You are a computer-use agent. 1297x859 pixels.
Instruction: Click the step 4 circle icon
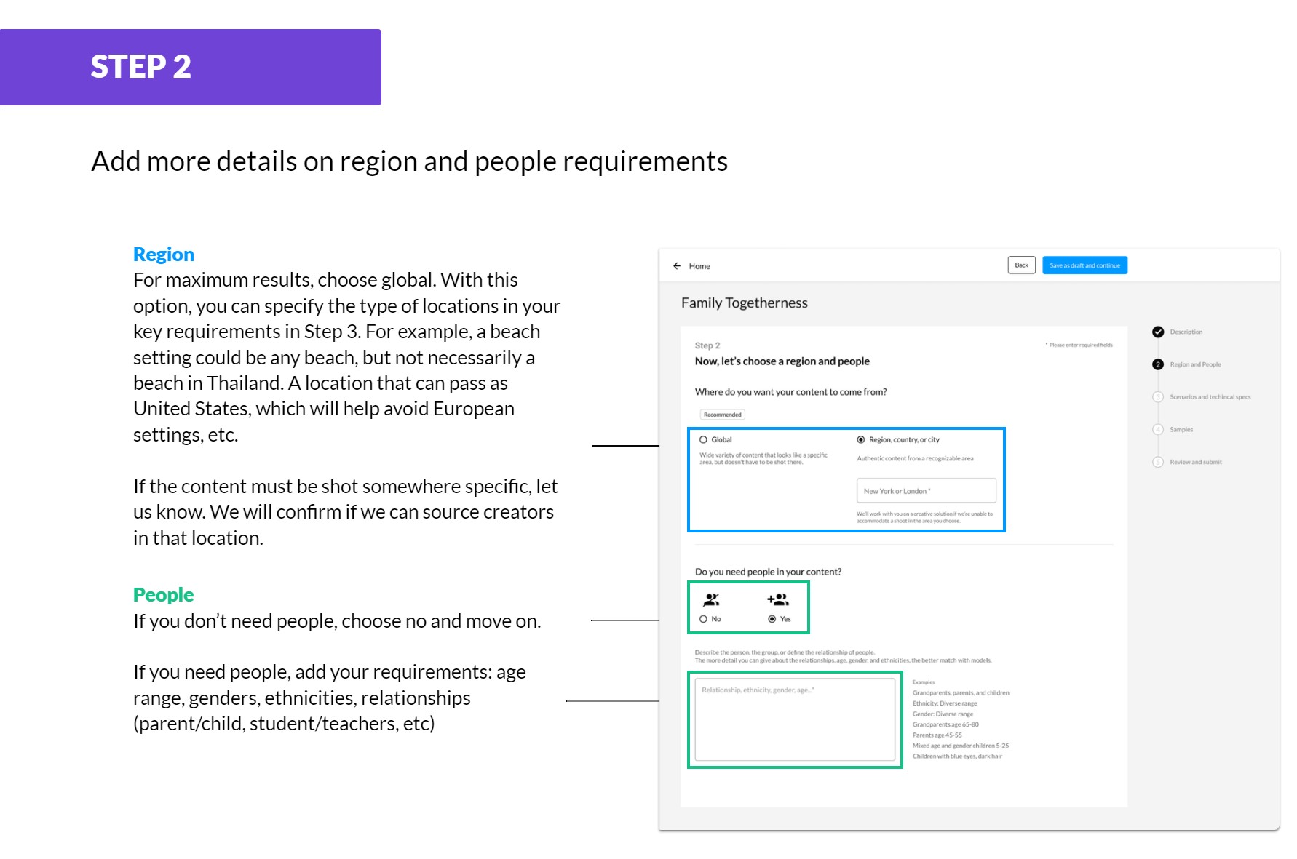(x=1158, y=430)
